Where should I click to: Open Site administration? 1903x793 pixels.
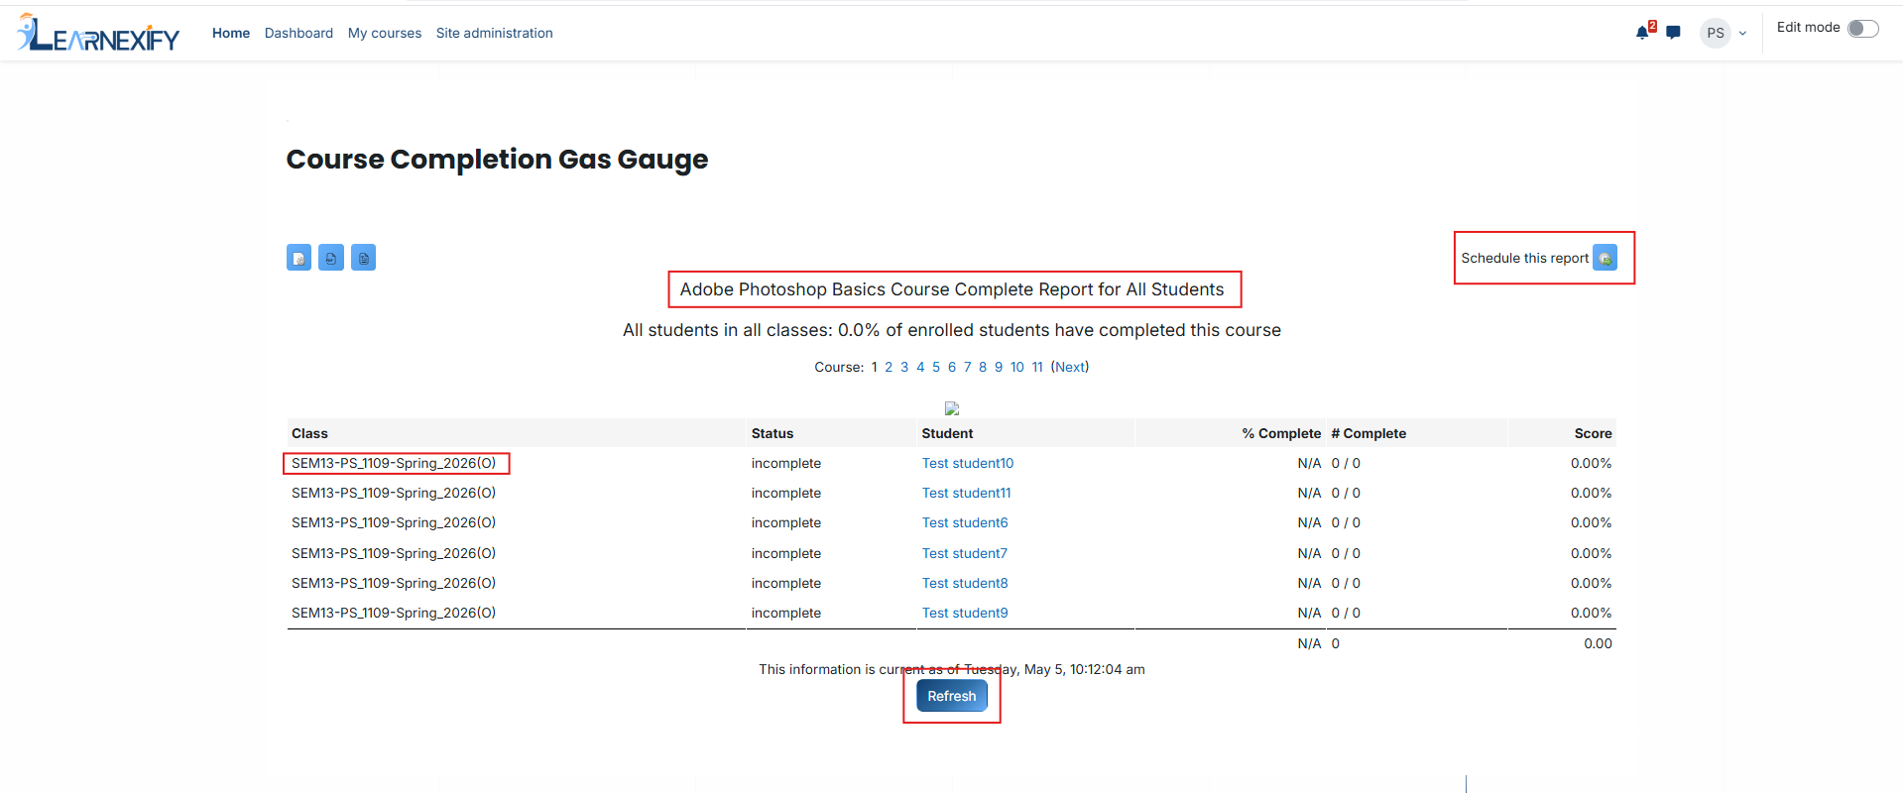click(x=495, y=33)
